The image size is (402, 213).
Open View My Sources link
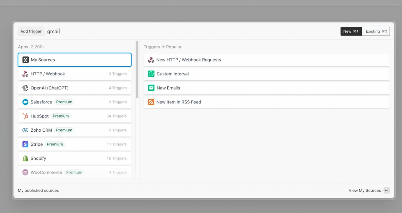coord(365,190)
